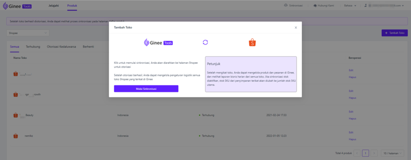Screen dimensions: 411x160
Task: Switch to the Berhenti tab
Action: [88, 46]
